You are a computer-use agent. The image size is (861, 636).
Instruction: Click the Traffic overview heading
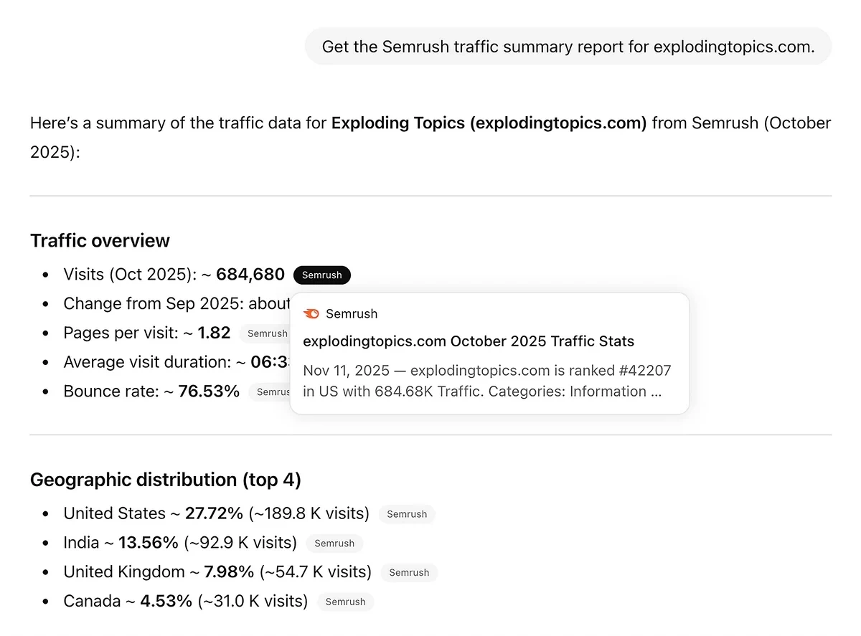(x=100, y=240)
